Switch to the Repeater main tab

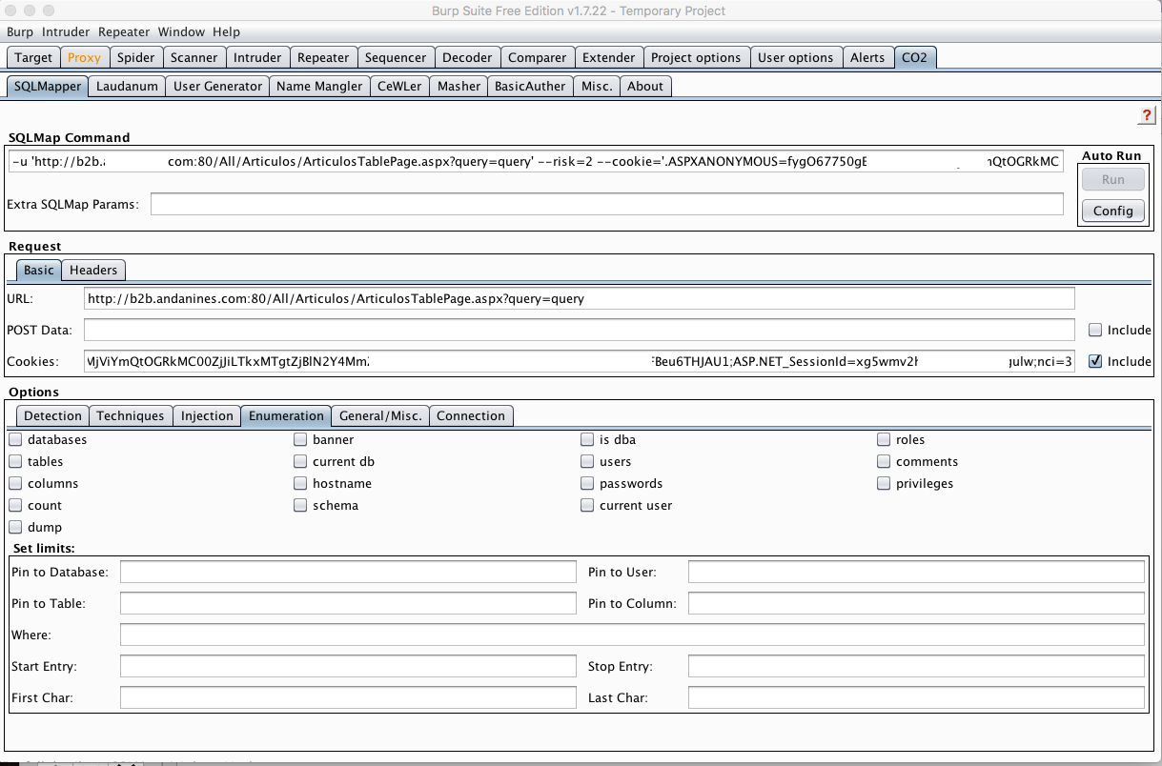click(x=323, y=57)
